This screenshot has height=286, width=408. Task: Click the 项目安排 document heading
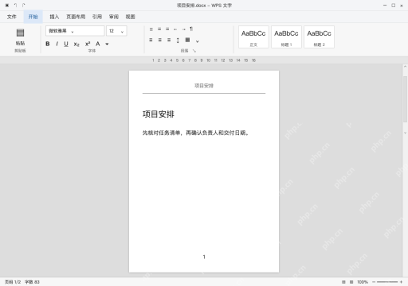point(159,114)
